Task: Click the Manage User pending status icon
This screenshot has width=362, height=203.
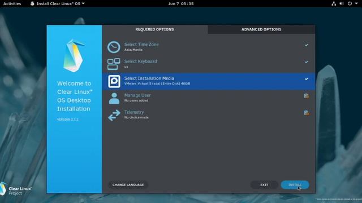Action: point(307,96)
